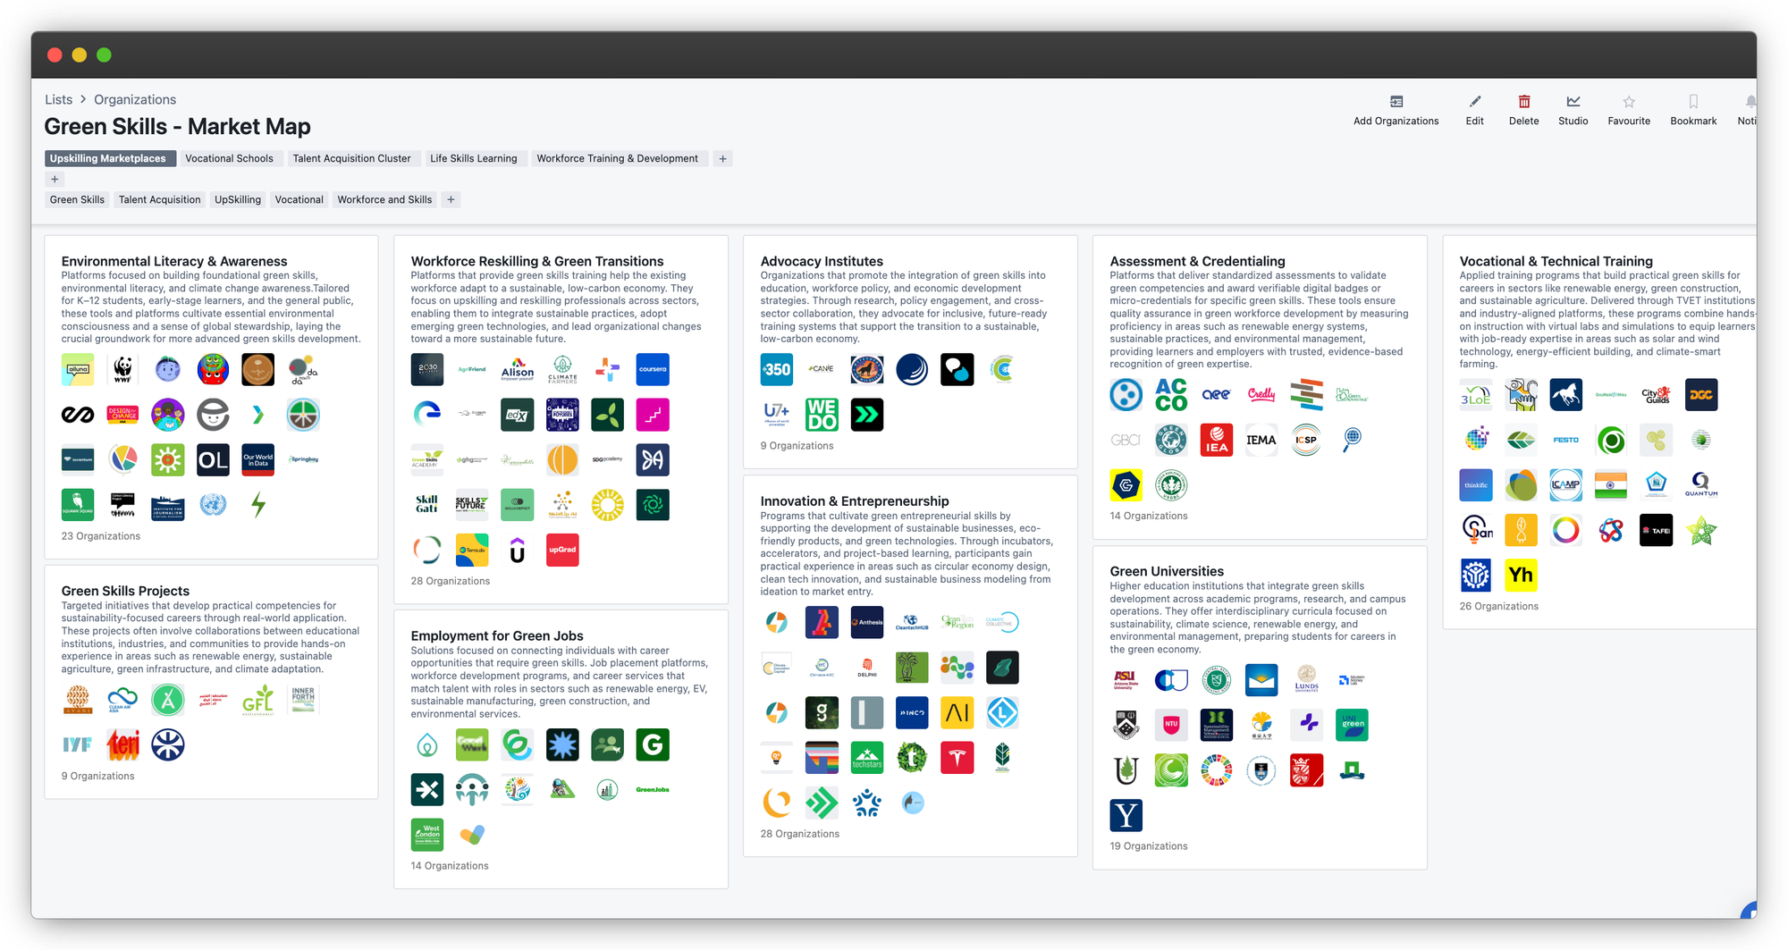Click the Alison logo

click(517, 369)
